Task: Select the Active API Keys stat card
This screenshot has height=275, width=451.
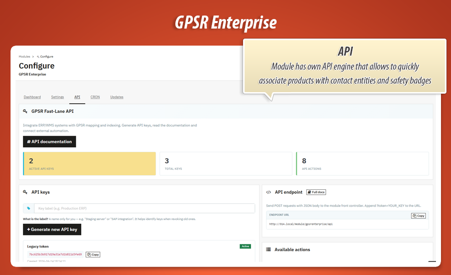Action: point(90,164)
